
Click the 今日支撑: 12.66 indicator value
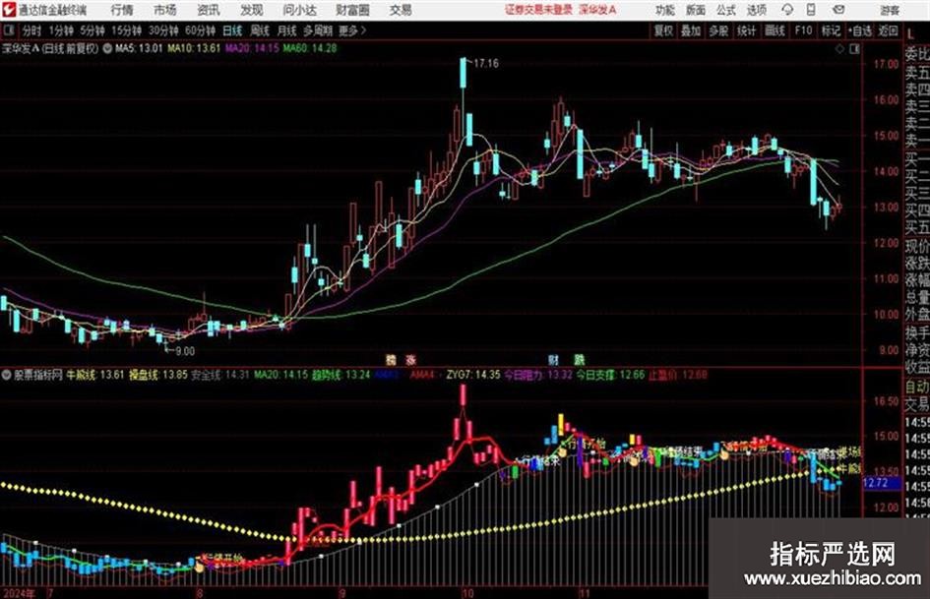tap(610, 375)
